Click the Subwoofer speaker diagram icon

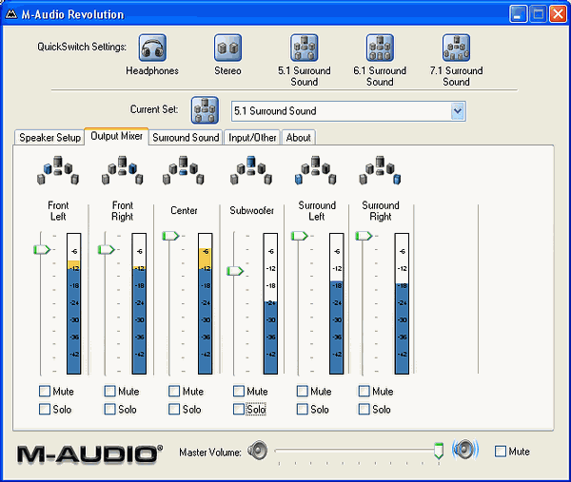click(251, 170)
